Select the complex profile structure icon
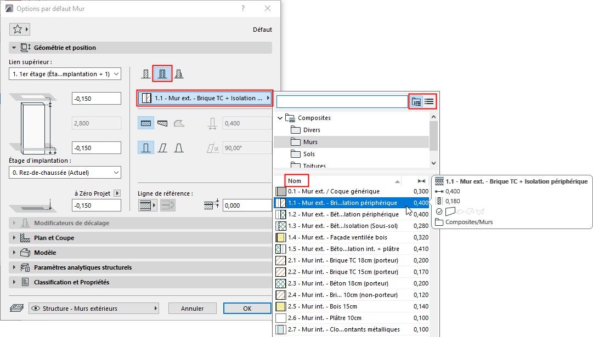The height and width of the screenshot is (337, 593). pos(179,73)
